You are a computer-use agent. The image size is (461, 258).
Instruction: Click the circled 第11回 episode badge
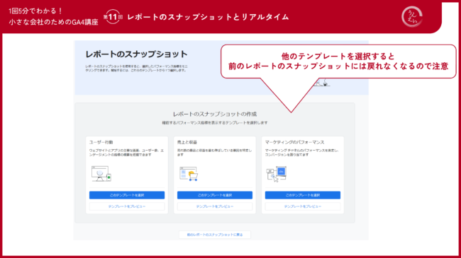coord(113,17)
